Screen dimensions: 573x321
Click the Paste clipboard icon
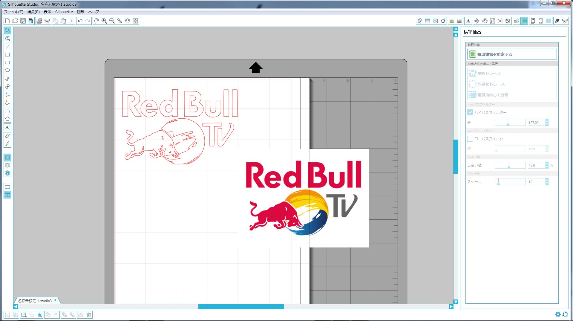(64, 21)
